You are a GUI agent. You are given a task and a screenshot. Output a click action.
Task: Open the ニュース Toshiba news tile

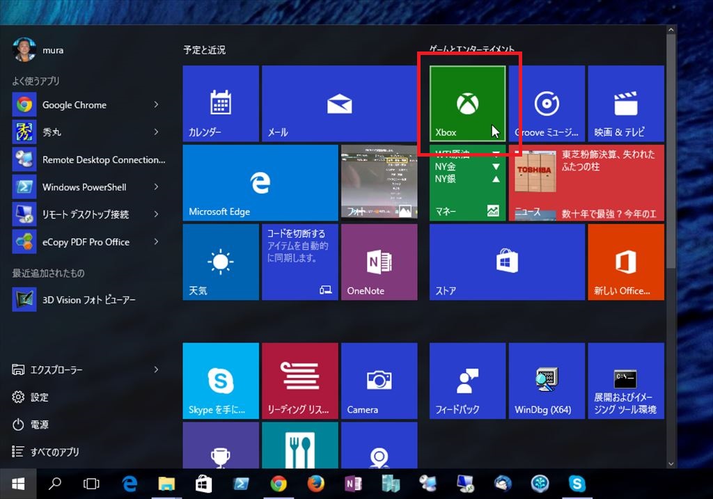(586, 183)
